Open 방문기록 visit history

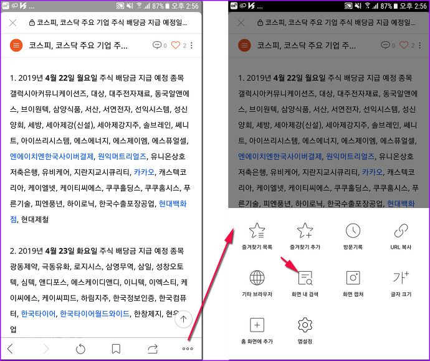pos(353,236)
